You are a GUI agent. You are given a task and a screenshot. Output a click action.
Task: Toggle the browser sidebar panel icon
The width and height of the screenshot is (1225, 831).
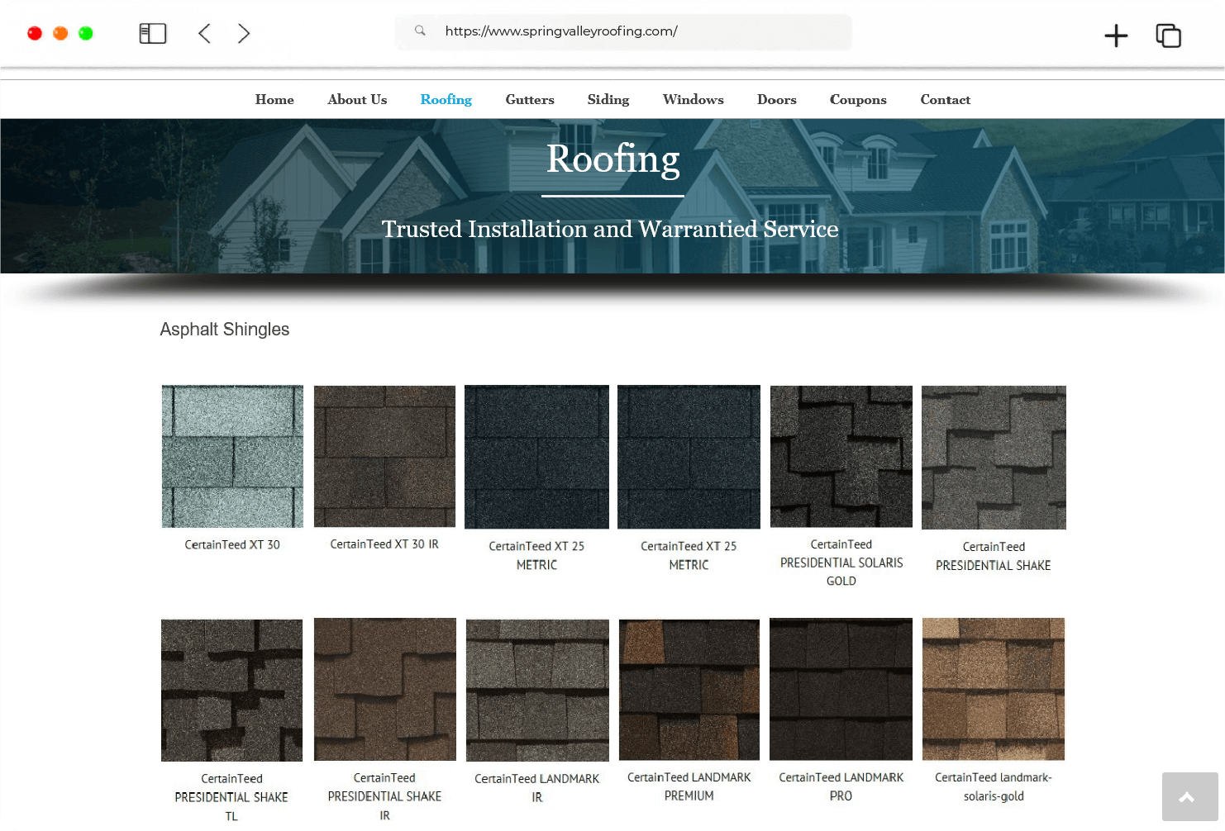tap(153, 34)
